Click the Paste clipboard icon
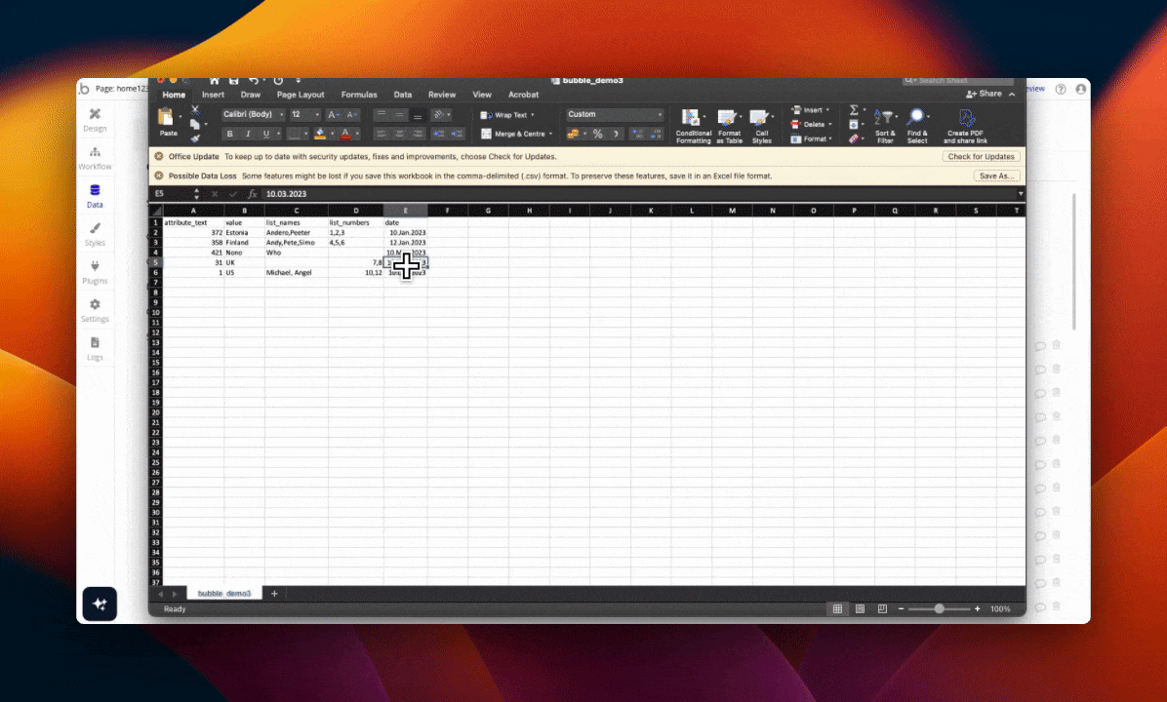 coord(168,119)
